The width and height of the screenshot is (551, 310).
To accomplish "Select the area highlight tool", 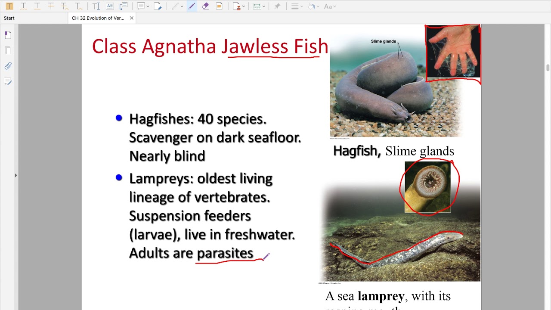I will [219, 6].
